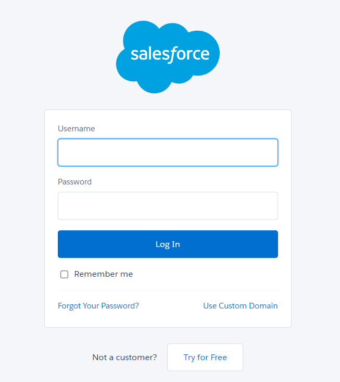The width and height of the screenshot is (340, 382).
Task: Click the Password field label
Action: pyautogui.click(x=74, y=182)
